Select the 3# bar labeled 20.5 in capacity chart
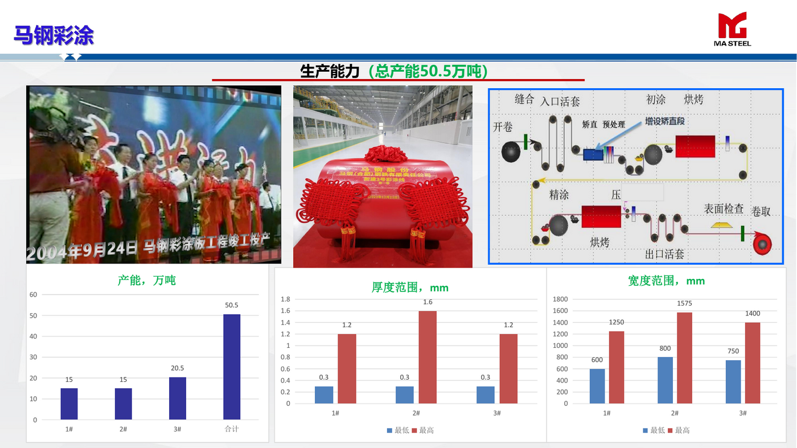 178,398
